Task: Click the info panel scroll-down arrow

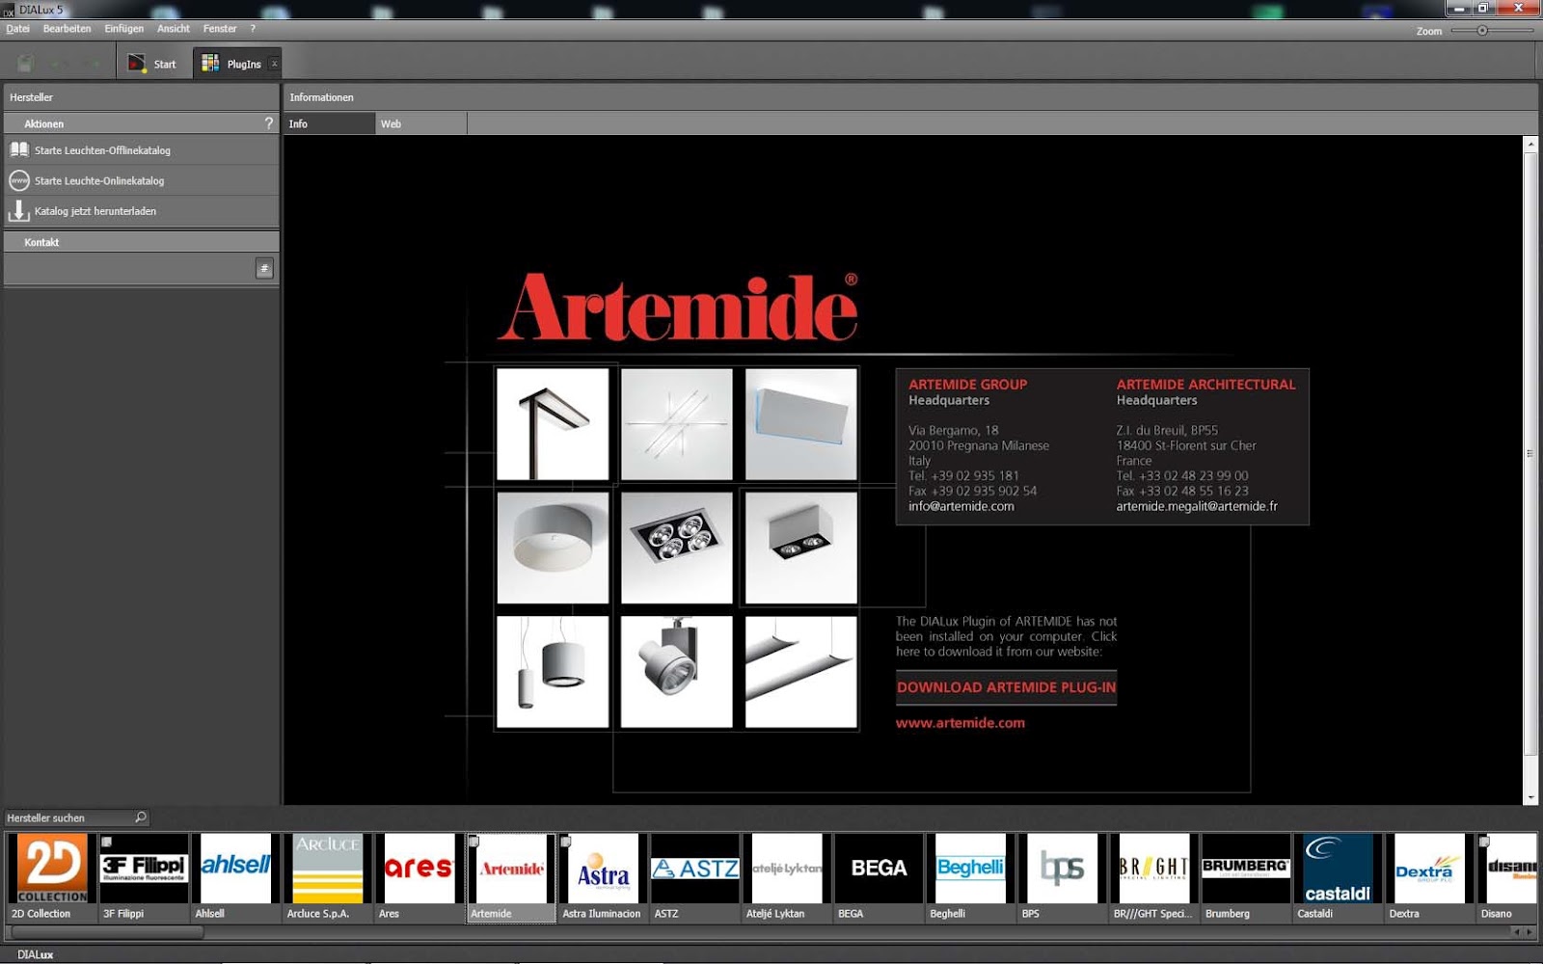Action: 1530,797
